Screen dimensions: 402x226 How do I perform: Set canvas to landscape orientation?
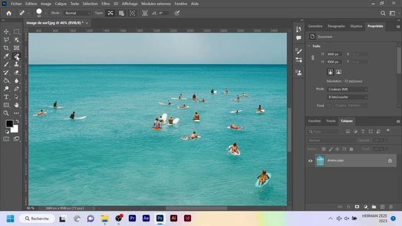(339, 72)
